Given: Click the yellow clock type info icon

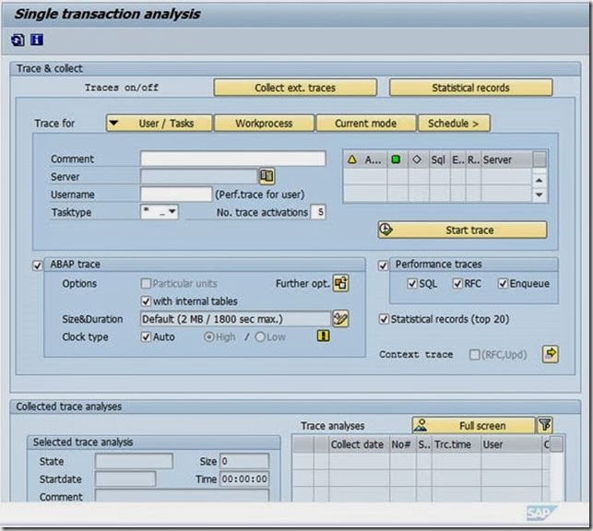Looking at the screenshot, I should click(x=323, y=336).
